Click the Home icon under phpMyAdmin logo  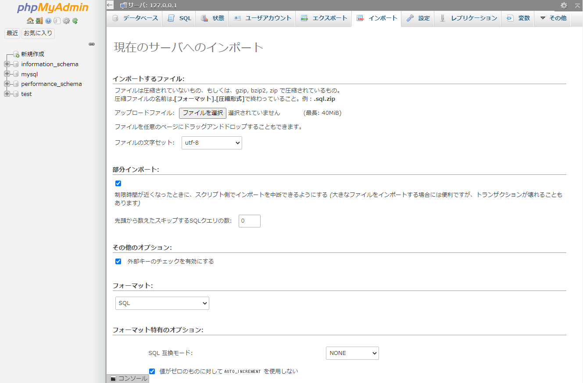coord(30,21)
